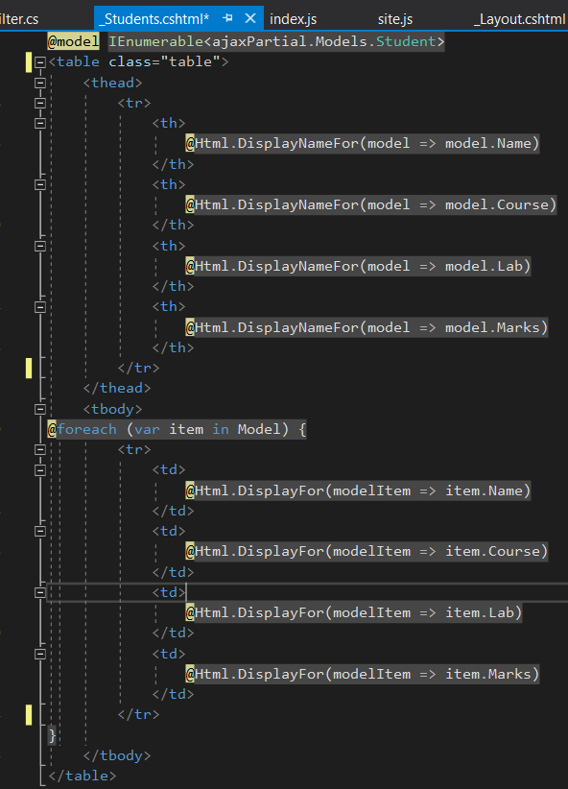Click the closing </thead> tag
The width and height of the screenshot is (568, 789).
[117, 388]
